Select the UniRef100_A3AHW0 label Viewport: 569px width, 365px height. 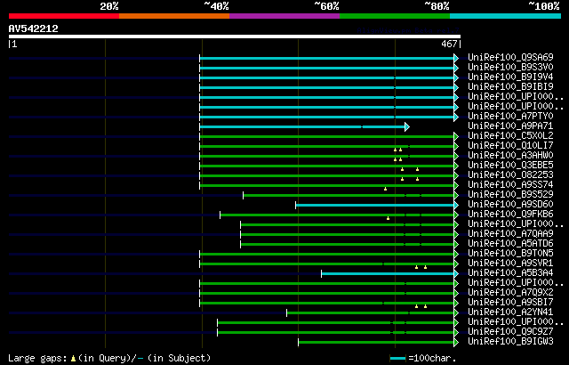click(510, 156)
